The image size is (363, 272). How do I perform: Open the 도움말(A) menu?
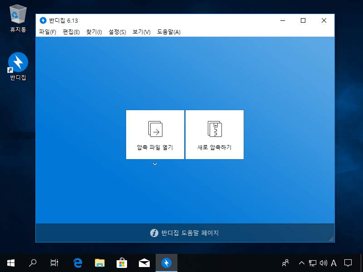coord(168,32)
